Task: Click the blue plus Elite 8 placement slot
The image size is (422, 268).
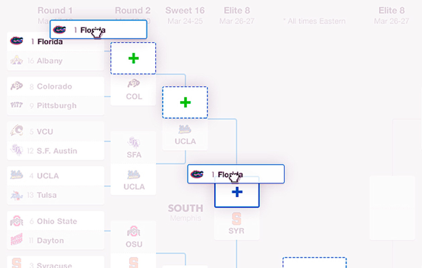Action: pos(237,192)
